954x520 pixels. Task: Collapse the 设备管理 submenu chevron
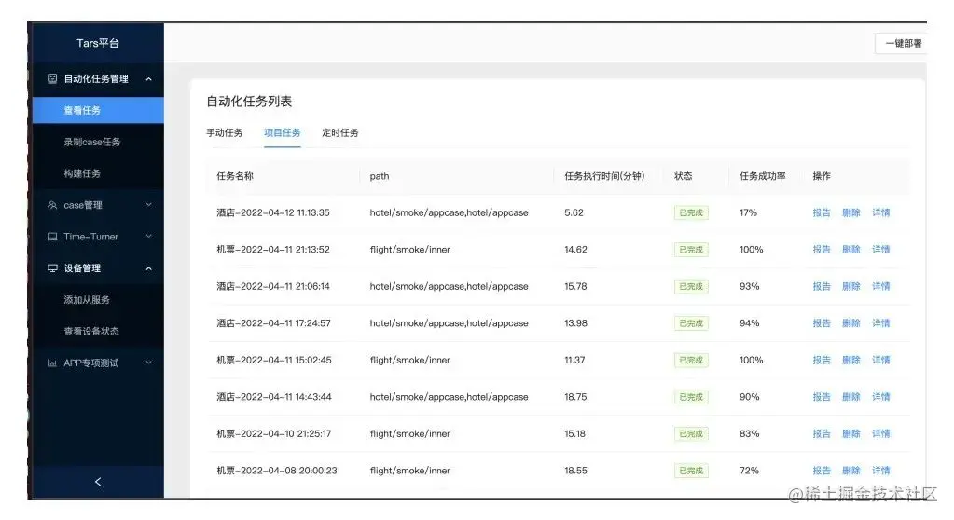click(x=148, y=268)
